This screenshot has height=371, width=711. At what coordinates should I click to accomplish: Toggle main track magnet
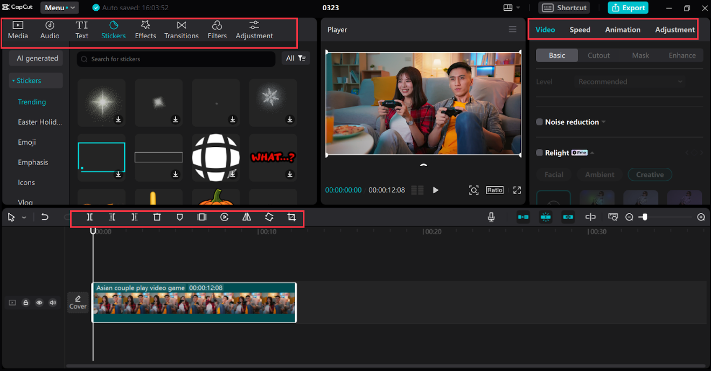523,217
